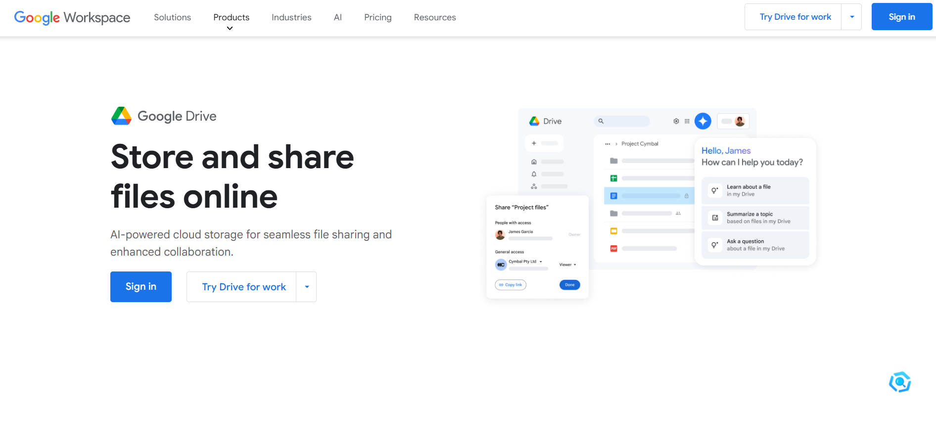This screenshot has height=448, width=936.
Task: Click the settings gear in Drive illustration
Action: point(676,121)
